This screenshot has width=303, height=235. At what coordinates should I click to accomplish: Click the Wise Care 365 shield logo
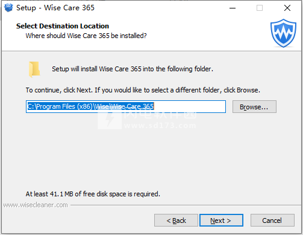(x=283, y=33)
